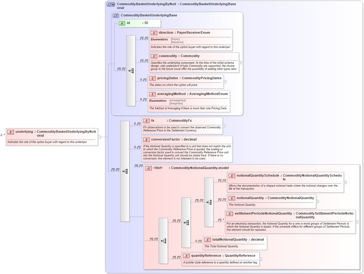Image resolution: width=364 pixels, height=274 pixels.
Task: Expand the quantityReference element
Action: tap(261, 259)
